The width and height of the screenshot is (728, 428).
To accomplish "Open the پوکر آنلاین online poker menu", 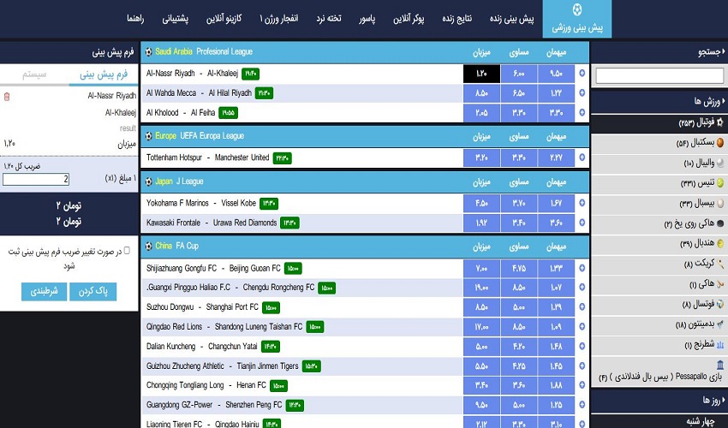I will click(409, 19).
